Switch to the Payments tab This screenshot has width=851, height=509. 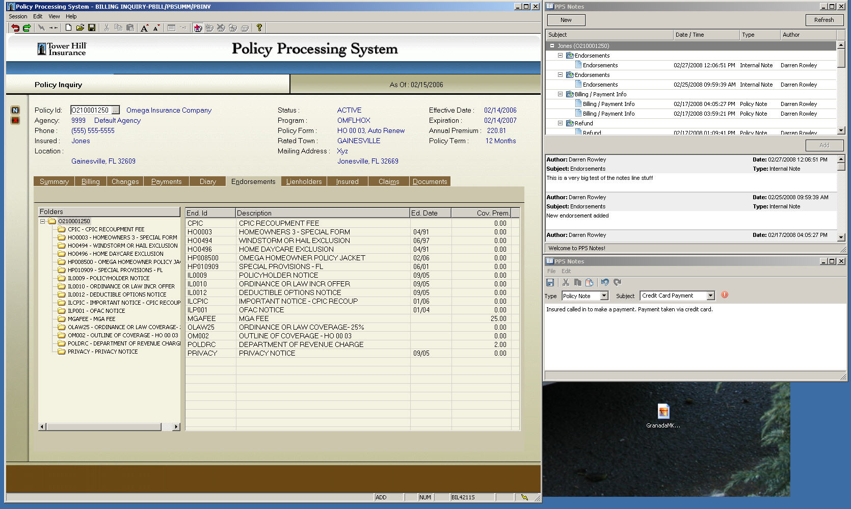coord(166,181)
